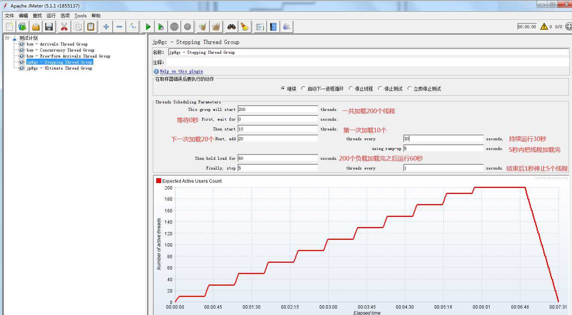Click the gray Stop icon
The image size is (572, 315).
(x=174, y=27)
